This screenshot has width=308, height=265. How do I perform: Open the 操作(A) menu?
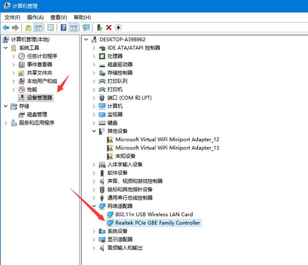click(35, 17)
